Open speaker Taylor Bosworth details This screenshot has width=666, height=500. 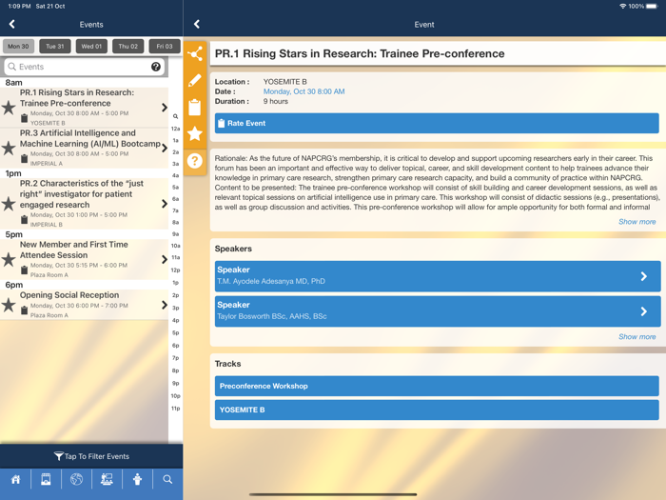pyautogui.click(x=438, y=311)
